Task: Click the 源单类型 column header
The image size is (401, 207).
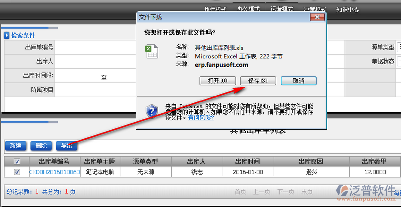Action: [146, 162]
